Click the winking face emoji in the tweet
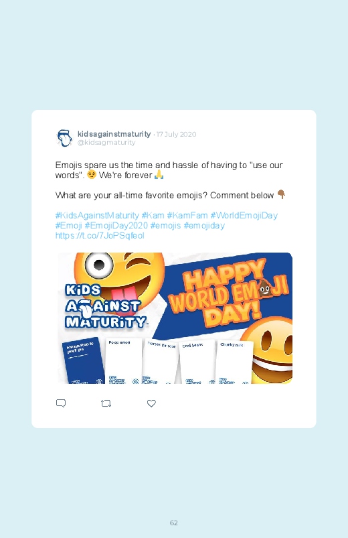This screenshot has height=538, width=348. coord(92,175)
